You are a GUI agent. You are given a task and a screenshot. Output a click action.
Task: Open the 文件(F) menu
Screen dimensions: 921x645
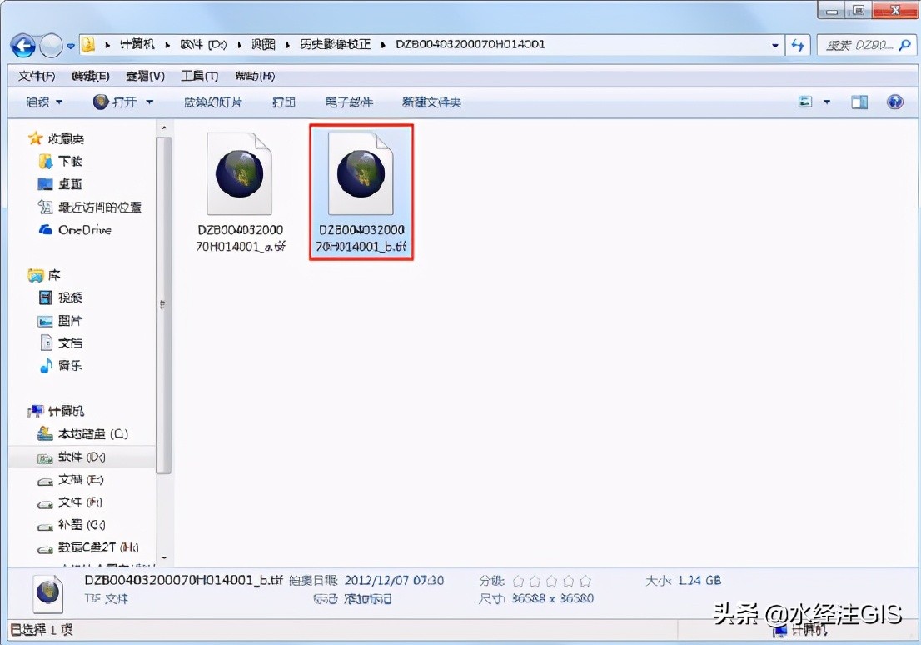[x=37, y=76]
